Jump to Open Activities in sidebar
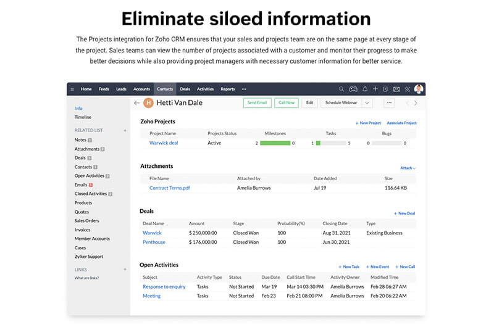Image resolution: width=494 pixels, height=327 pixels. 89,176
